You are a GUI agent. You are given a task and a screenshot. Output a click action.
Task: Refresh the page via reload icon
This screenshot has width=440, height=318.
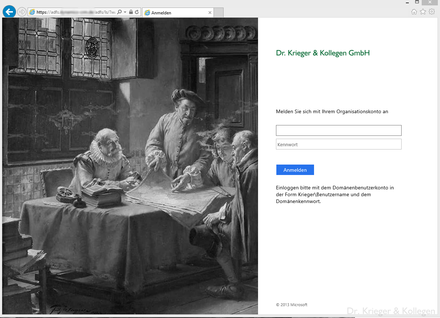pyautogui.click(x=137, y=12)
